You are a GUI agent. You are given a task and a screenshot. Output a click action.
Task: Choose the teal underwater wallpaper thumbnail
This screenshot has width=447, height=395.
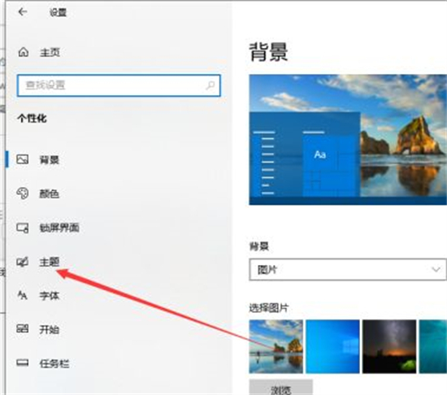click(433, 346)
